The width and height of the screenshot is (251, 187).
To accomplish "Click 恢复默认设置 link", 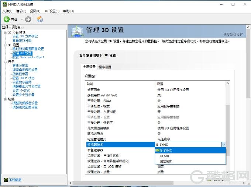I will point(233,35).
